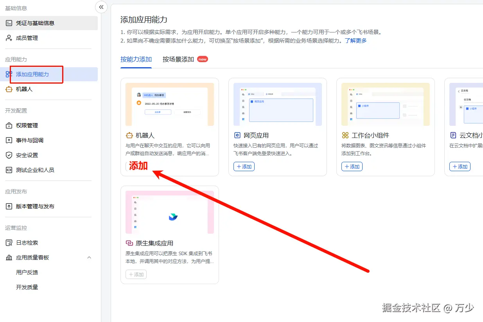Select 添加应用能力 in the sidebar

click(49, 74)
